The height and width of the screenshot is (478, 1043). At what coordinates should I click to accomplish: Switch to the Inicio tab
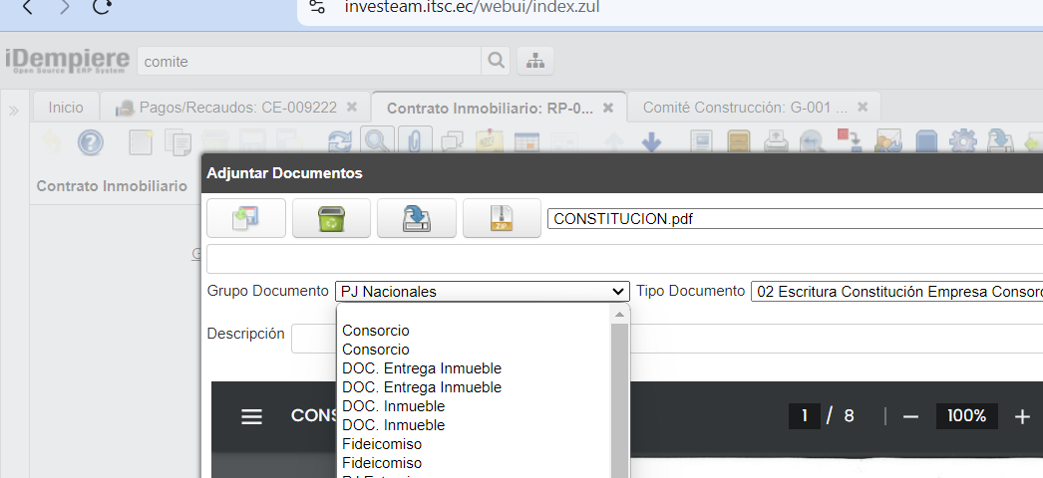(x=66, y=108)
